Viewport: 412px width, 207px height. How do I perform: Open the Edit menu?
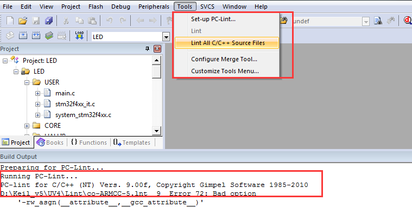click(x=26, y=7)
